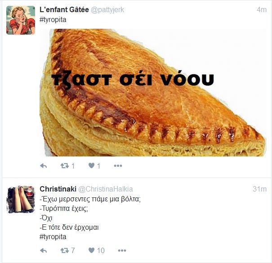Viewport: 272px width, 263px height.
Task: Retweet the L'enfant Gâtée tweet
Action: (65, 166)
